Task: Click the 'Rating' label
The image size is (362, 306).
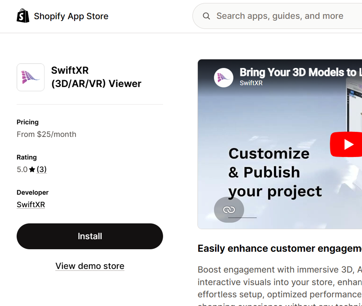Action: click(27, 157)
